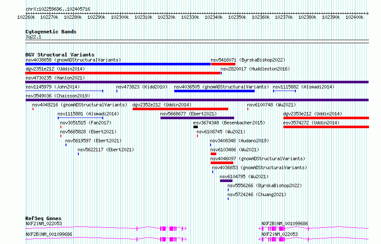Select the nsv4730235 Hanlon2021 purple bar

pos(197,82)
